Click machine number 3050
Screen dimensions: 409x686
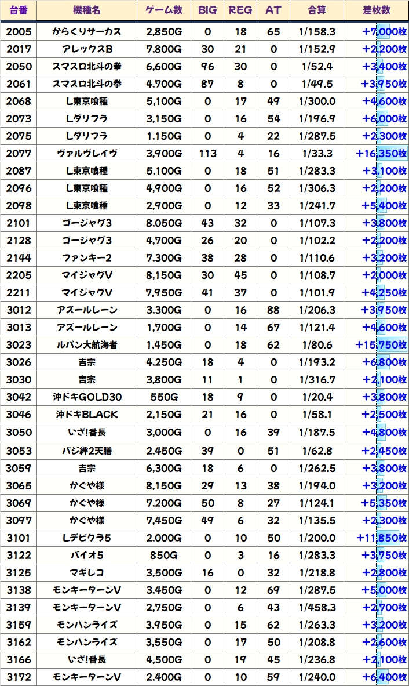coord(19,432)
